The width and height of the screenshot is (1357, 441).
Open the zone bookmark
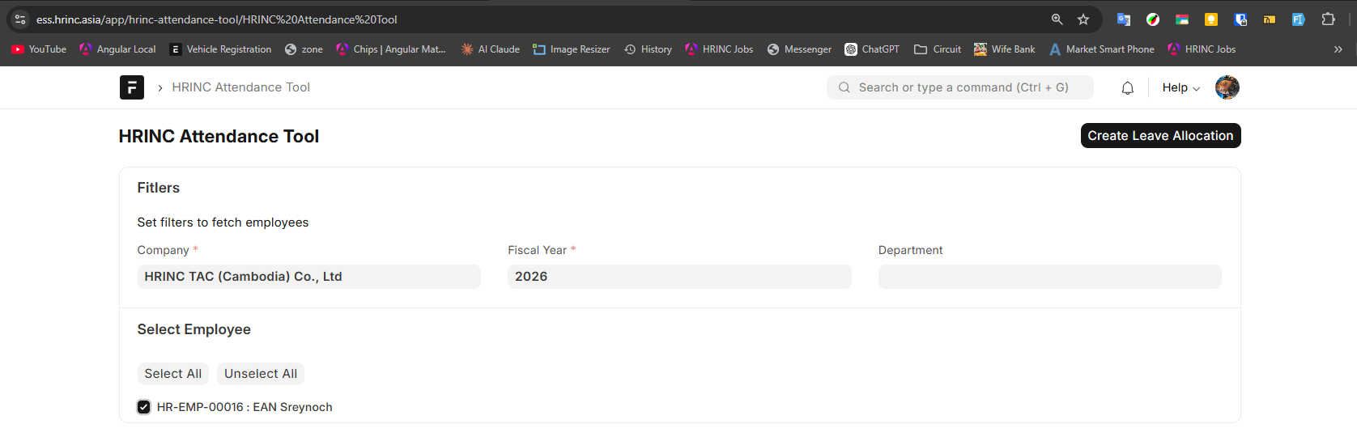coord(304,49)
